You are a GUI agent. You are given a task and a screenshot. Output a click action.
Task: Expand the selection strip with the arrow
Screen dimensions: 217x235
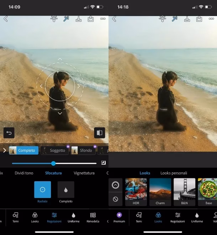point(4,150)
